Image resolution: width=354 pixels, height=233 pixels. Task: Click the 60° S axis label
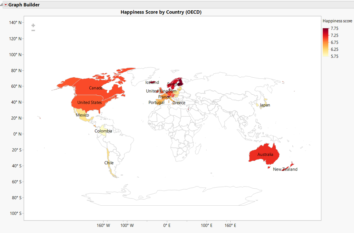(17, 182)
